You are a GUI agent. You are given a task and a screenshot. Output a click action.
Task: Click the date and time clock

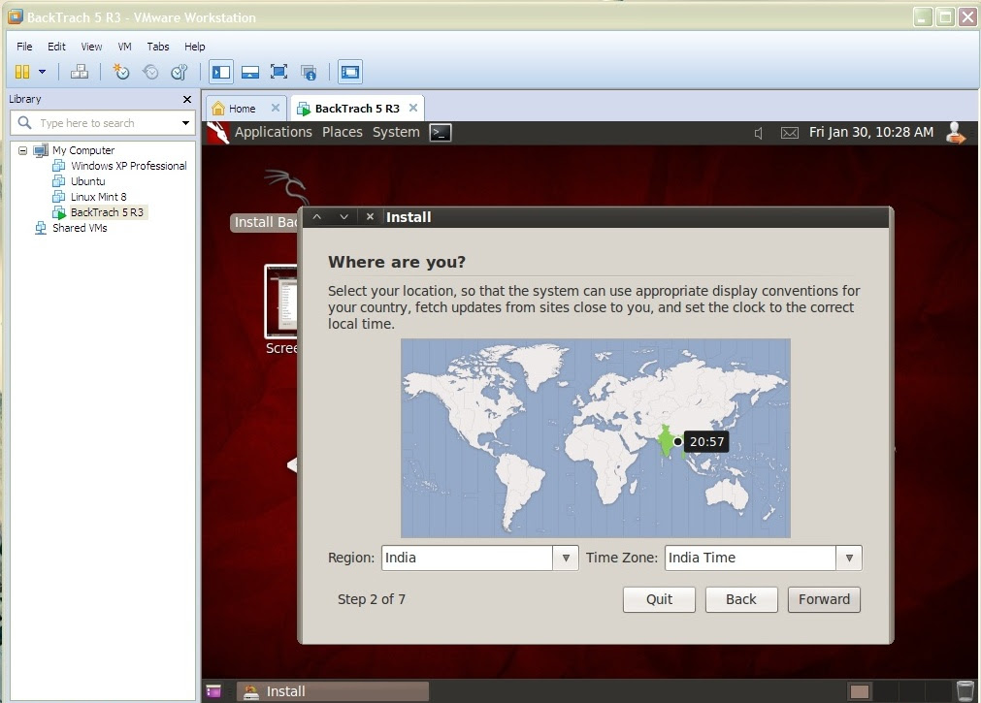click(x=871, y=132)
